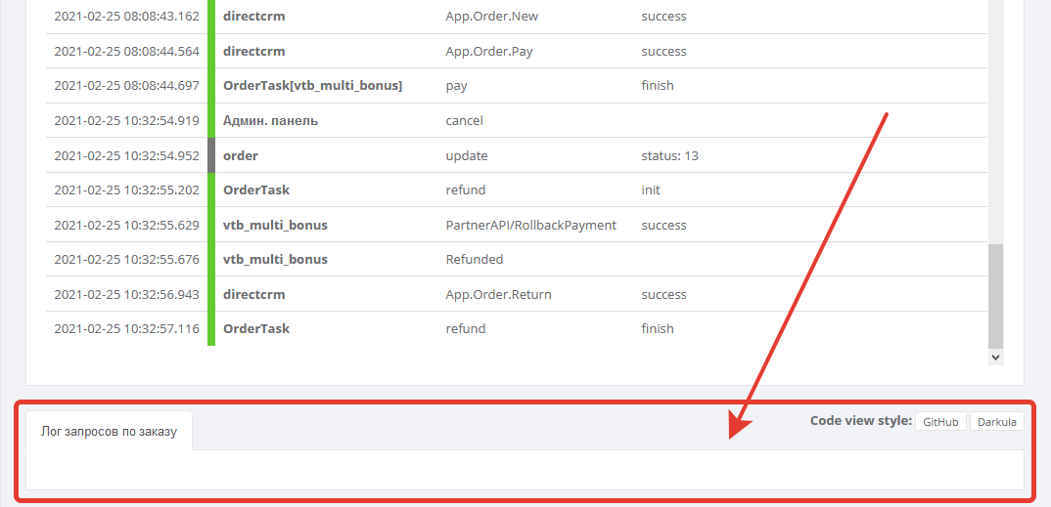The image size is (1051, 507).
Task: Select the App.Order.Return log entry
Action: tap(498, 295)
